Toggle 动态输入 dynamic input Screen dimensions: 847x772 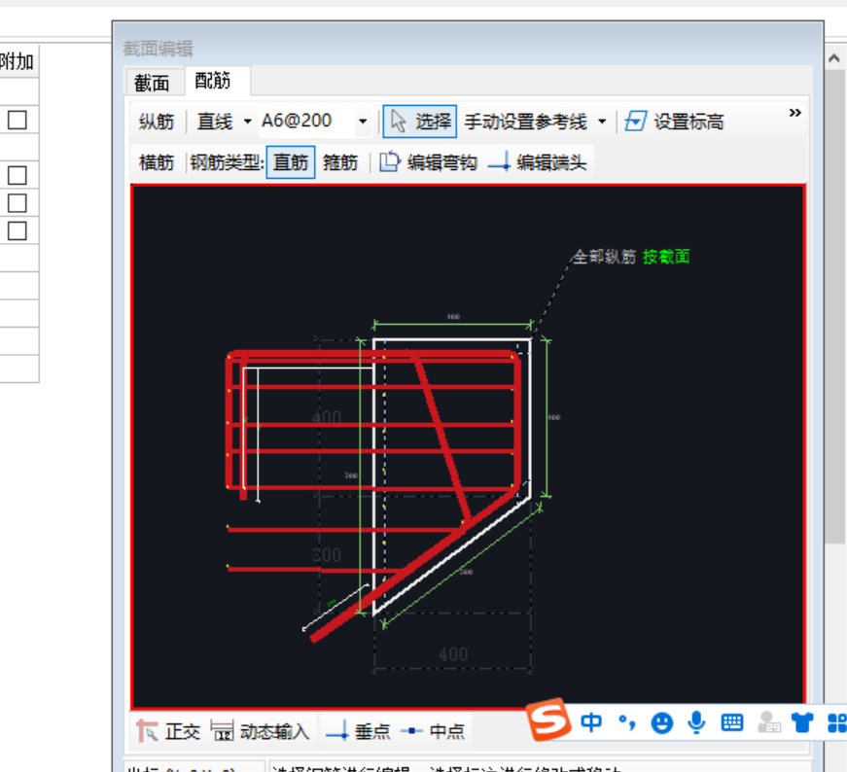coord(260,731)
